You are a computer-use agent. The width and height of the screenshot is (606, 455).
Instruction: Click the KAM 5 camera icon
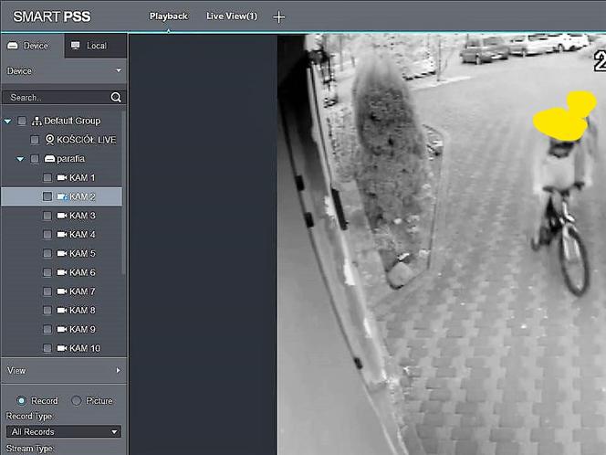[62, 253]
